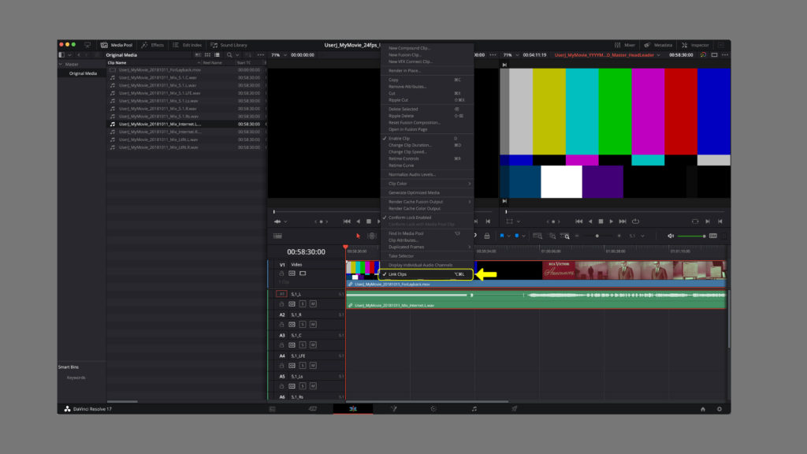
Task: Toggle Link Clips in context menu
Action: point(426,274)
